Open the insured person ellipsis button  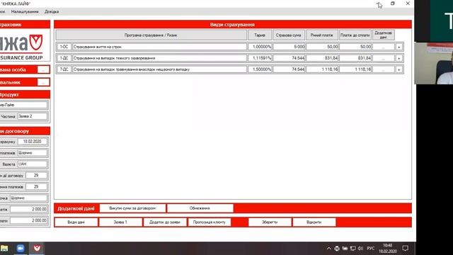tap(43, 69)
